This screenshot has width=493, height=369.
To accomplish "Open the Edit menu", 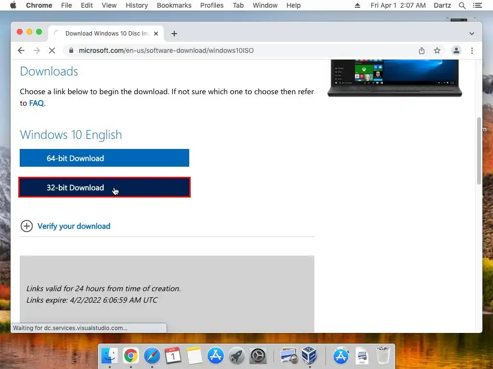I will [x=87, y=5].
